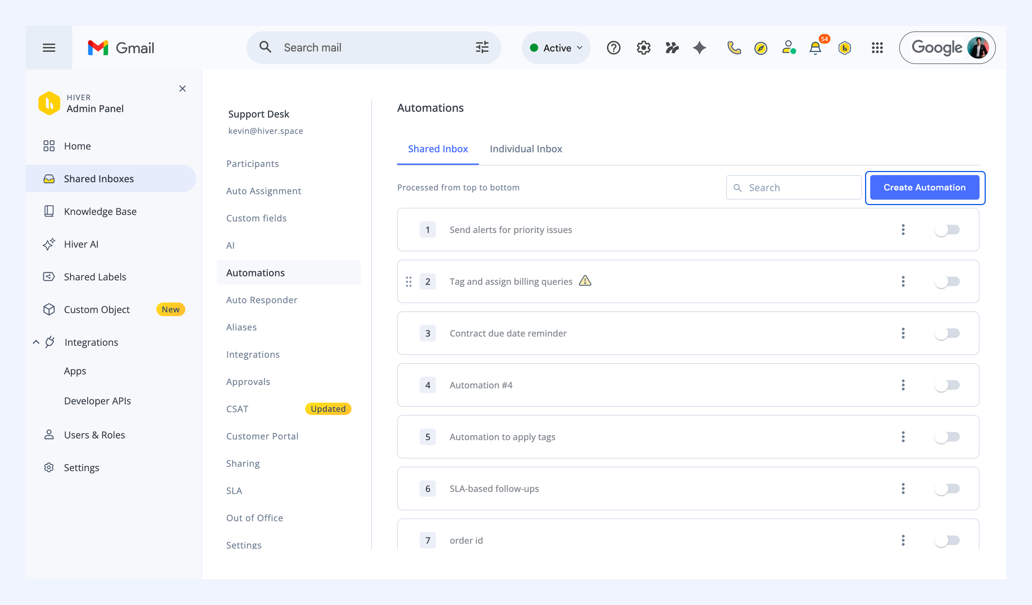Enable Automation to apply tags

click(x=947, y=437)
